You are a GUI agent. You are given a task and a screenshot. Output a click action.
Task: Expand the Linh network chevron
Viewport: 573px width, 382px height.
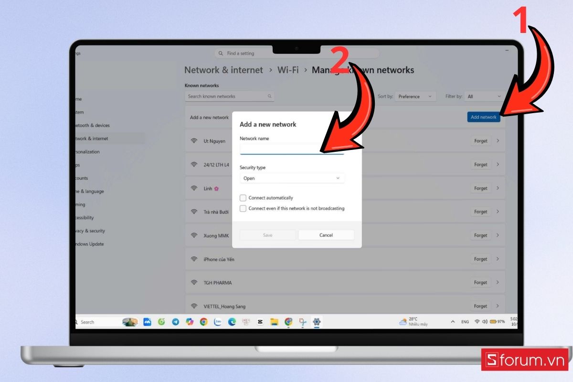(498, 188)
